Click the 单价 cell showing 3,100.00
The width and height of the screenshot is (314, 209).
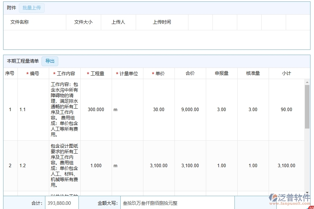pyautogui.click(x=159, y=165)
